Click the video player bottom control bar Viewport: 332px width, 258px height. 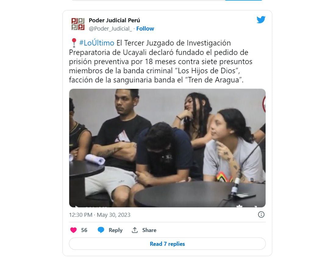point(167,206)
